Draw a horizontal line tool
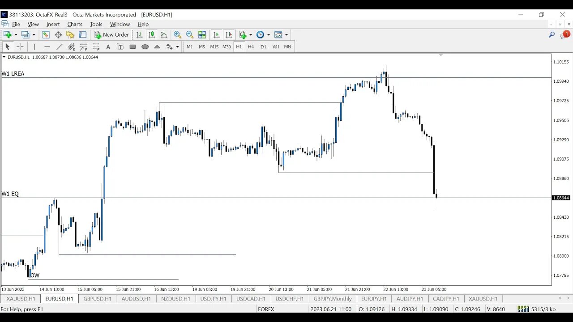This screenshot has height=322, width=573. (x=47, y=47)
